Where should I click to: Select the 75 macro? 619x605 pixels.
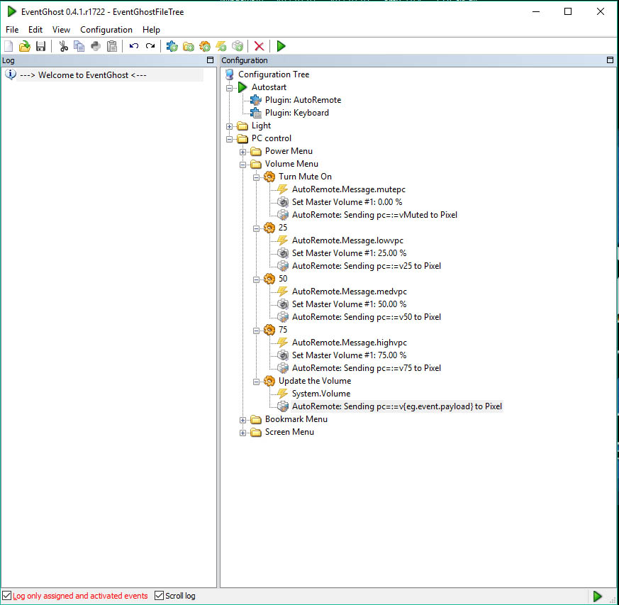click(x=283, y=330)
